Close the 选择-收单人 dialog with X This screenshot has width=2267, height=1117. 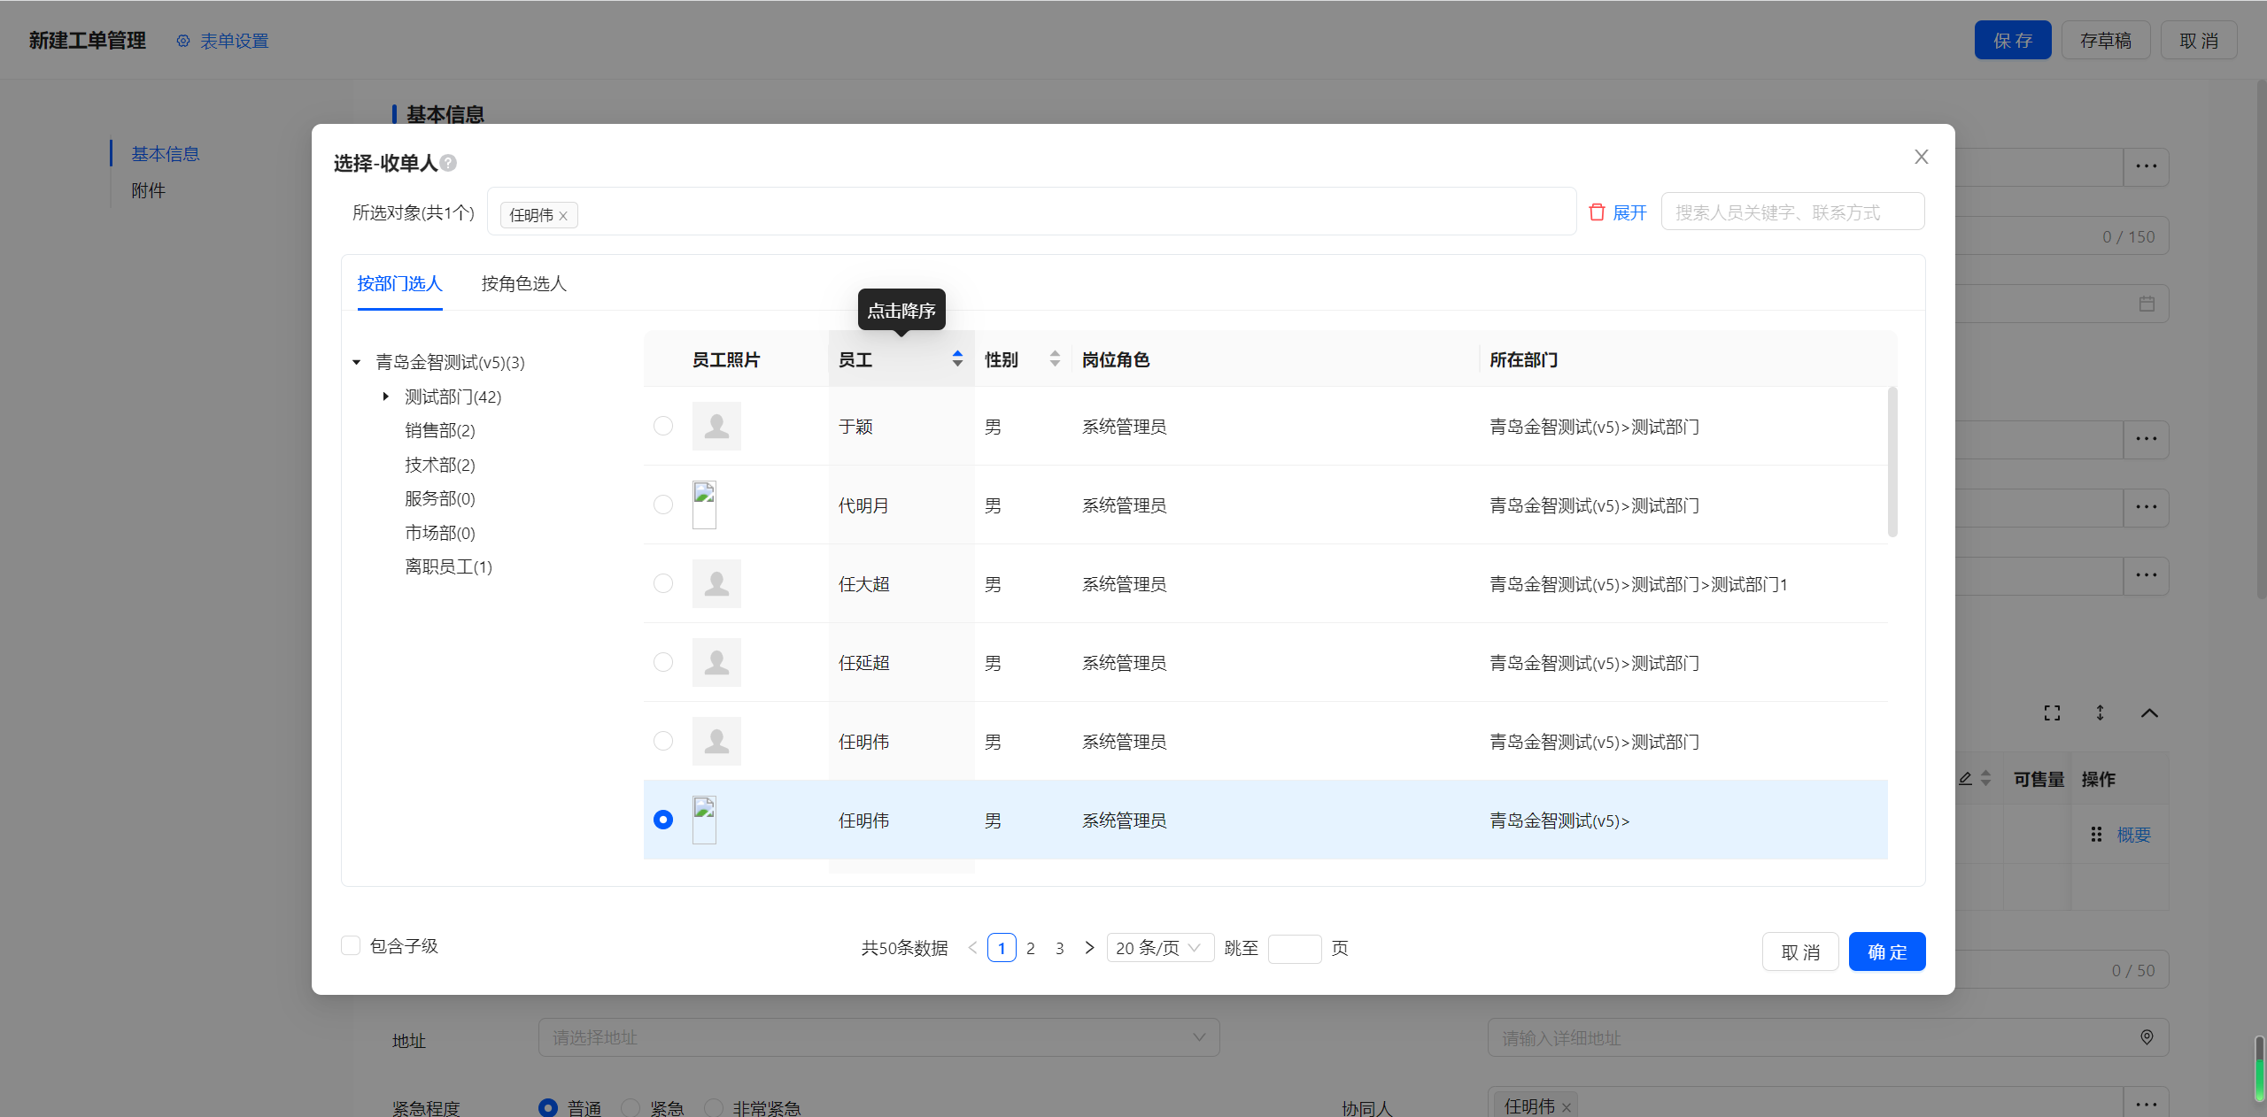(1921, 157)
